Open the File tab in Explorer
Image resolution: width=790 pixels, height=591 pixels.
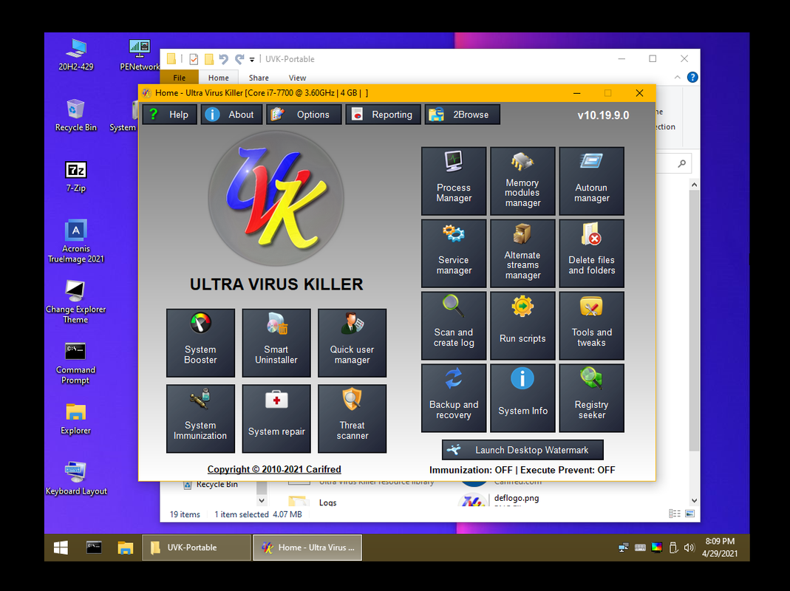coord(180,78)
